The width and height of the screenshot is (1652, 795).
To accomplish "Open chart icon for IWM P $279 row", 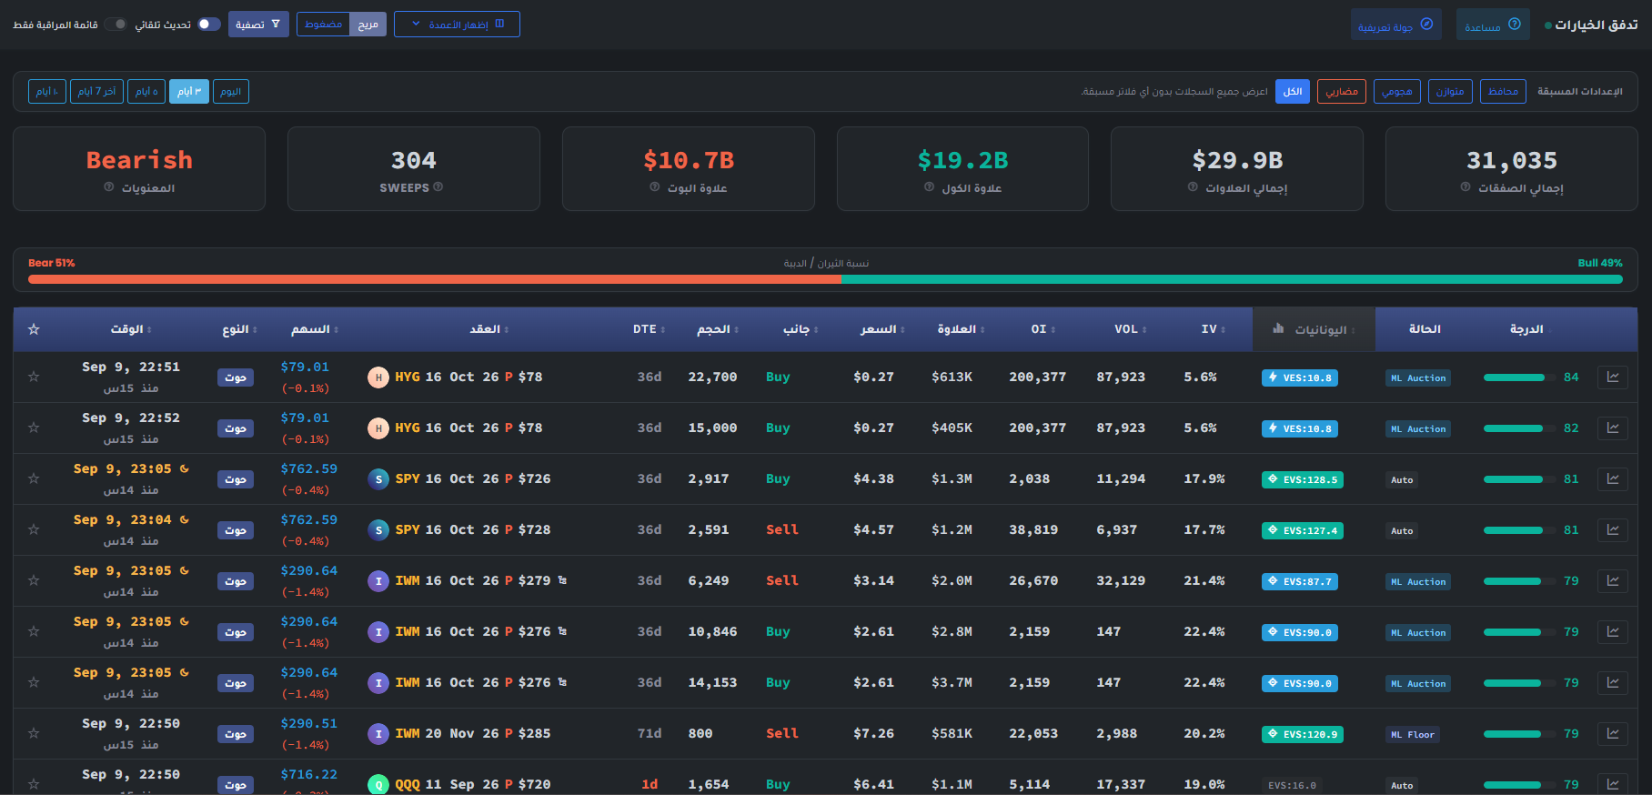I will click(1613, 580).
